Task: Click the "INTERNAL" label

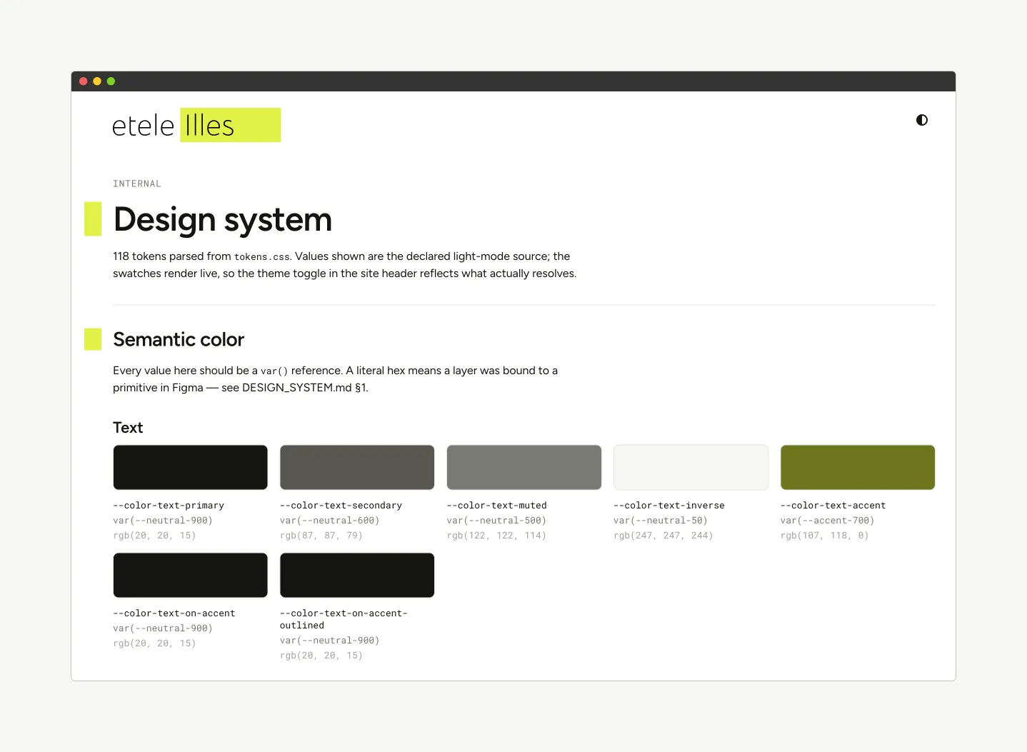Action: click(x=137, y=184)
